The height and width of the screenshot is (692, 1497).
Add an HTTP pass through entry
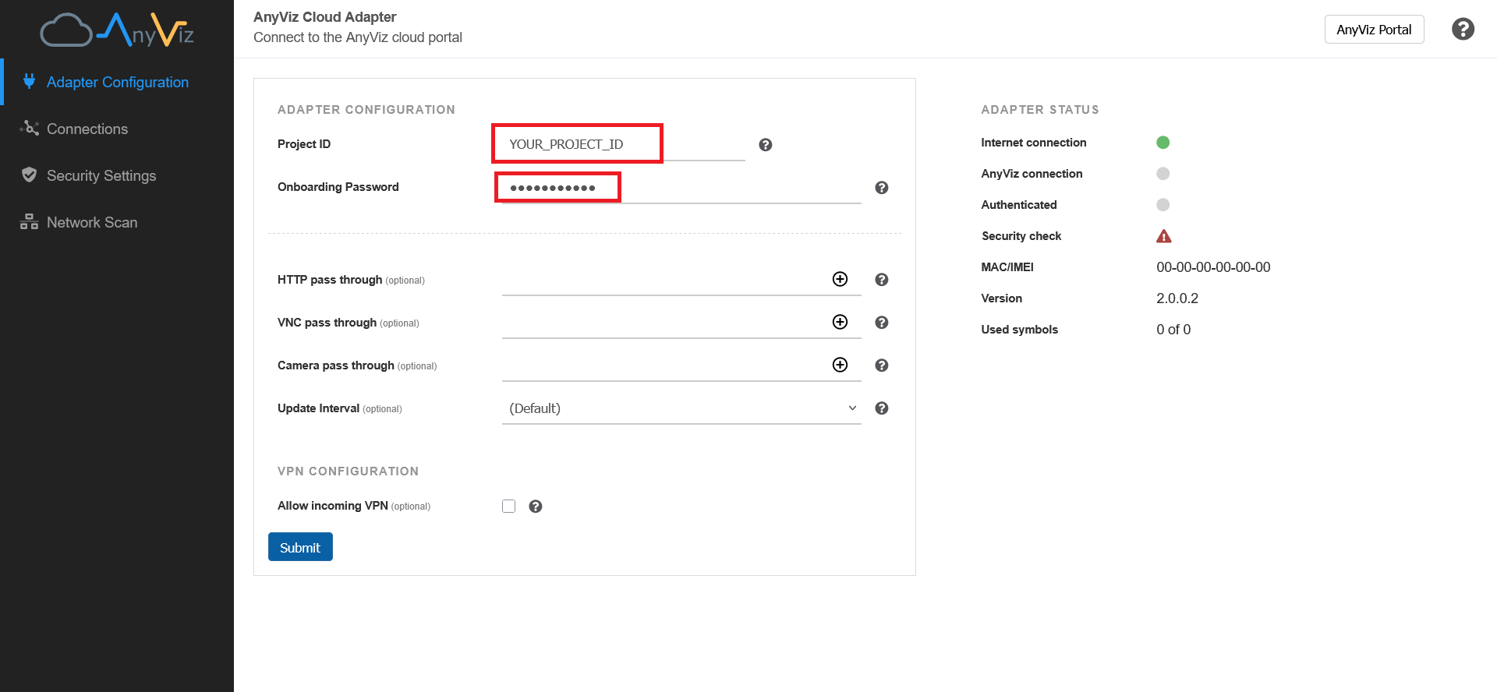(840, 279)
